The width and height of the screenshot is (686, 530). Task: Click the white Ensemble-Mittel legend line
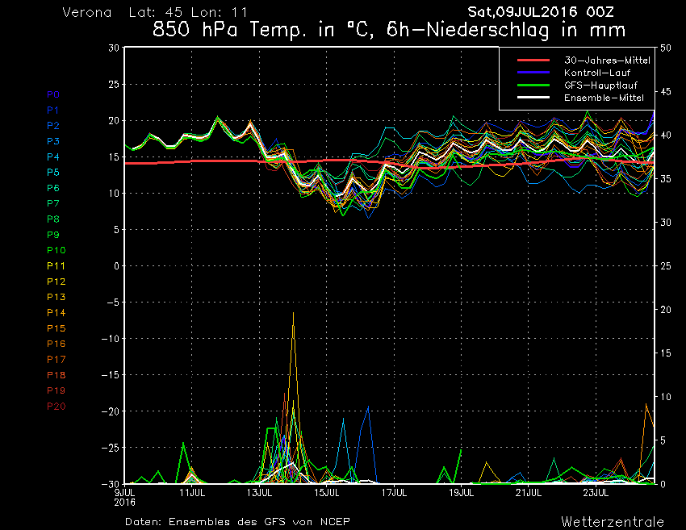528,97
